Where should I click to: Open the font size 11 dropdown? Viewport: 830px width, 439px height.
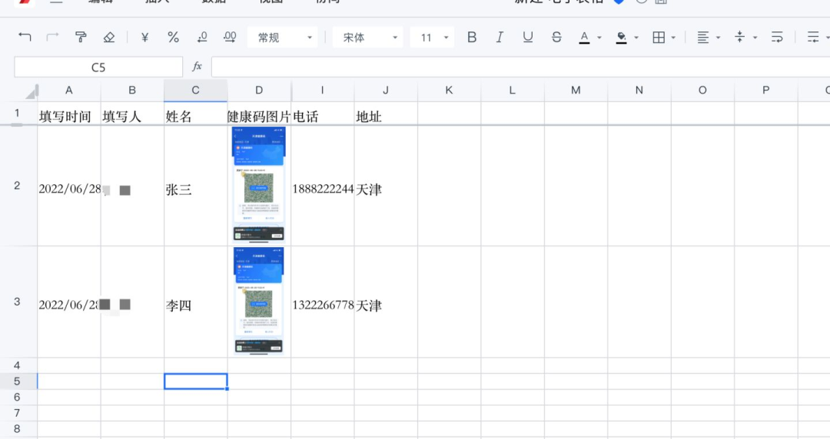[432, 38]
